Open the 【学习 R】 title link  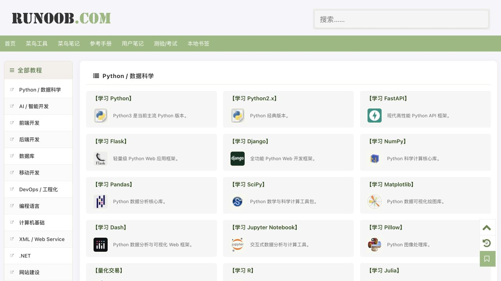pyautogui.click(x=243, y=270)
